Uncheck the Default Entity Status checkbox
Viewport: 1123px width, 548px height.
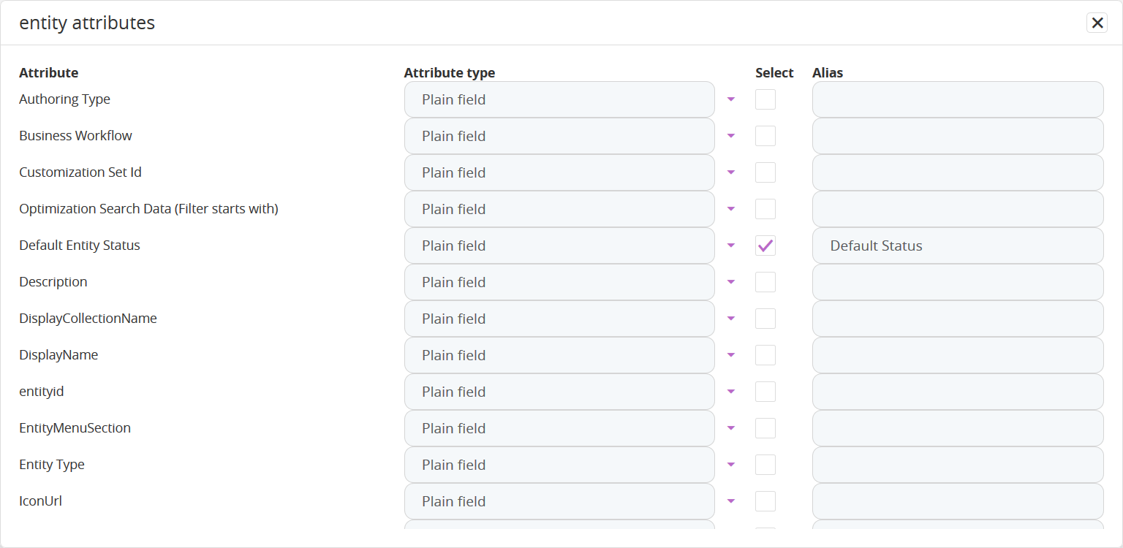pos(765,246)
